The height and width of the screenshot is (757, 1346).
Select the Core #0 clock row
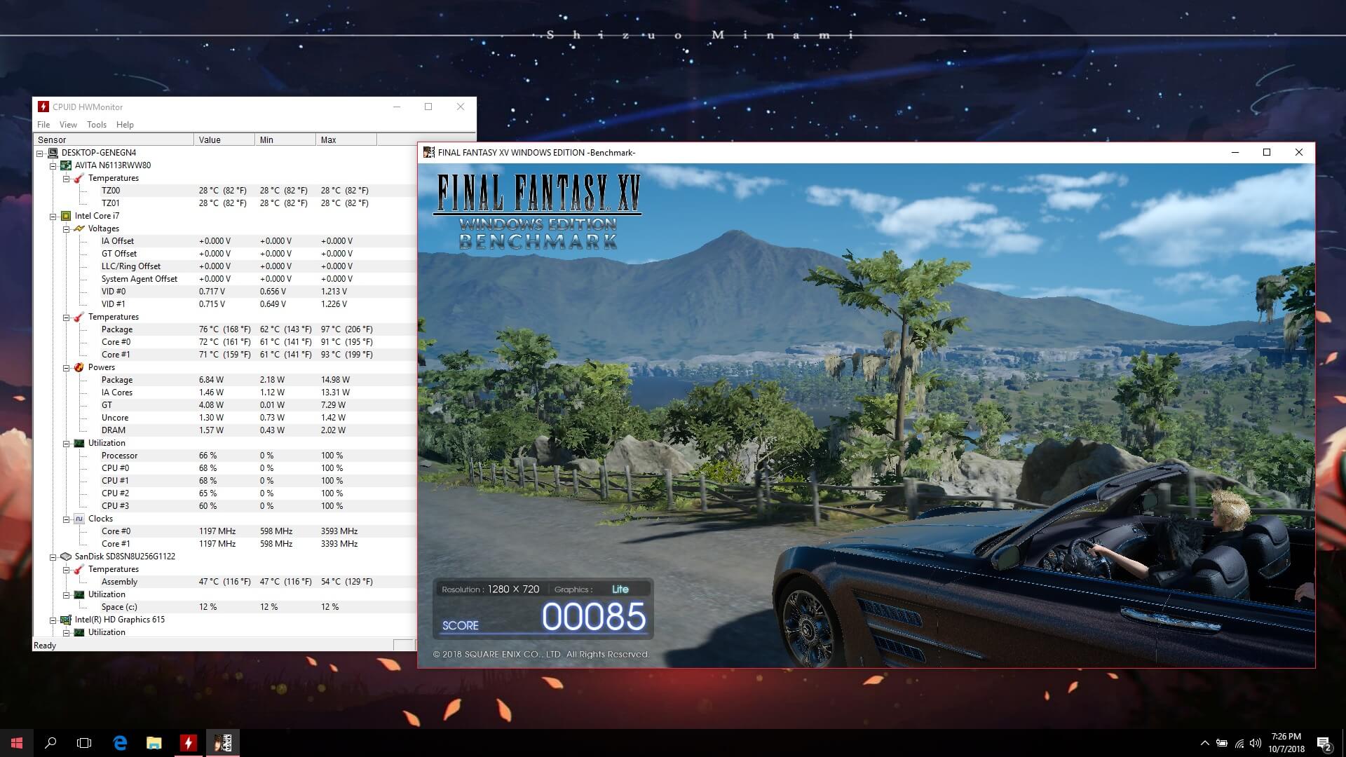click(x=224, y=531)
